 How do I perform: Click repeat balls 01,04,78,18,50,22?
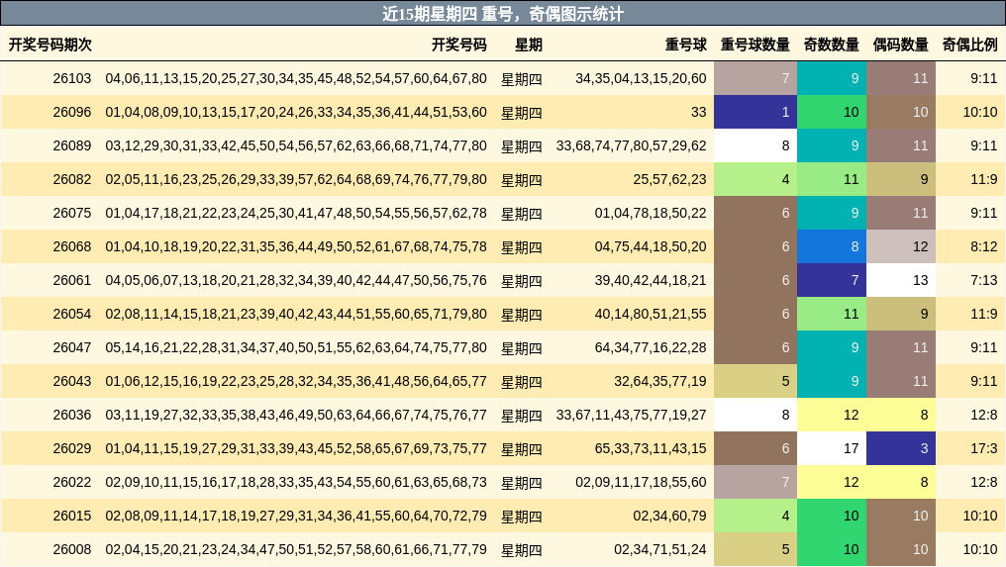point(650,213)
